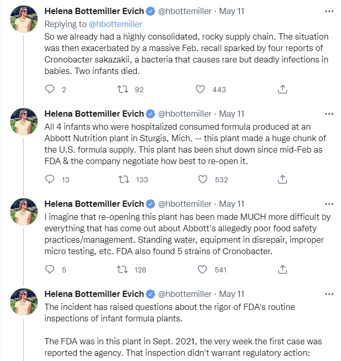The height and width of the screenshot is (361, 341).
Task: Open the Helena Bottemiller Evich name on the third tweet
Action: coord(93,204)
